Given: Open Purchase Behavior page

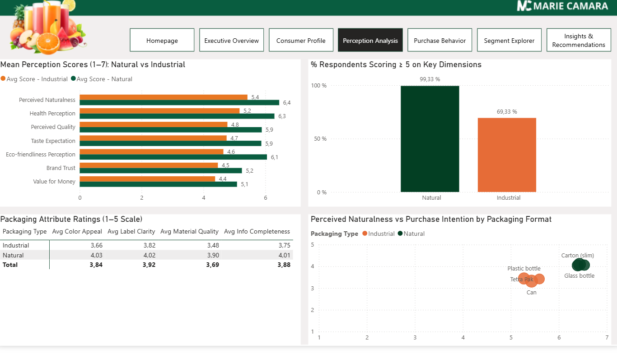Looking at the screenshot, I should pos(440,41).
